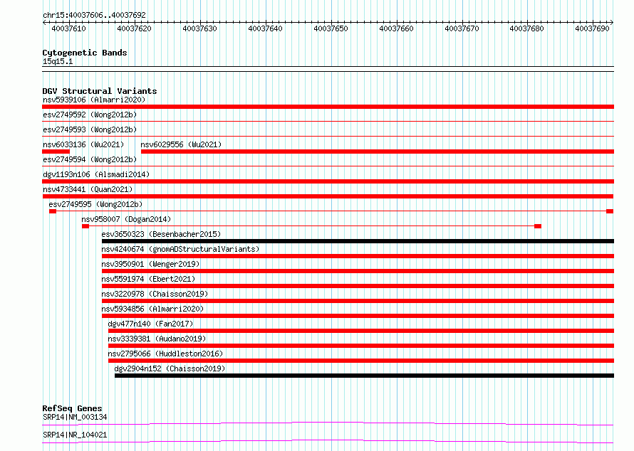Image resolution: width=634 pixels, height=451 pixels.
Task: Click the right red block of nsv958007
Action: tap(538, 226)
